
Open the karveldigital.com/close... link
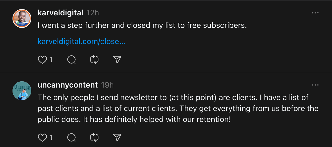(81, 41)
